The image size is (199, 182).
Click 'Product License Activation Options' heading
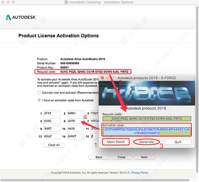pyautogui.click(x=58, y=36)
